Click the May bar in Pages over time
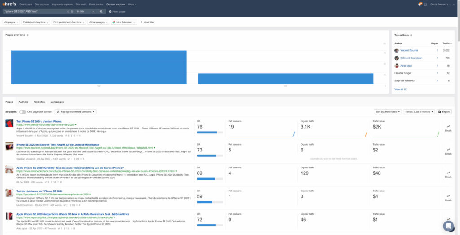The width and height of the screenshot is (460, 235). coord(285,79)
